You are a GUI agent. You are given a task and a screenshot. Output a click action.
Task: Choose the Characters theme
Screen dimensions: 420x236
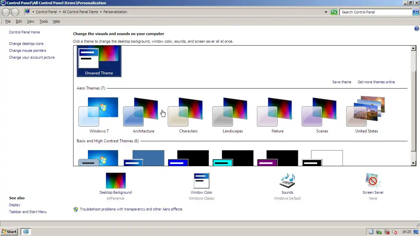[x=188, y=115]
